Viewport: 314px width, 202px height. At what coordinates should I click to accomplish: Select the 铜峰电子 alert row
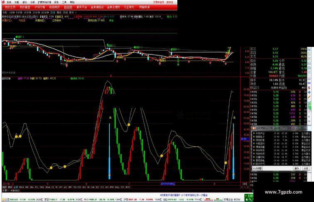click(281, 137)
